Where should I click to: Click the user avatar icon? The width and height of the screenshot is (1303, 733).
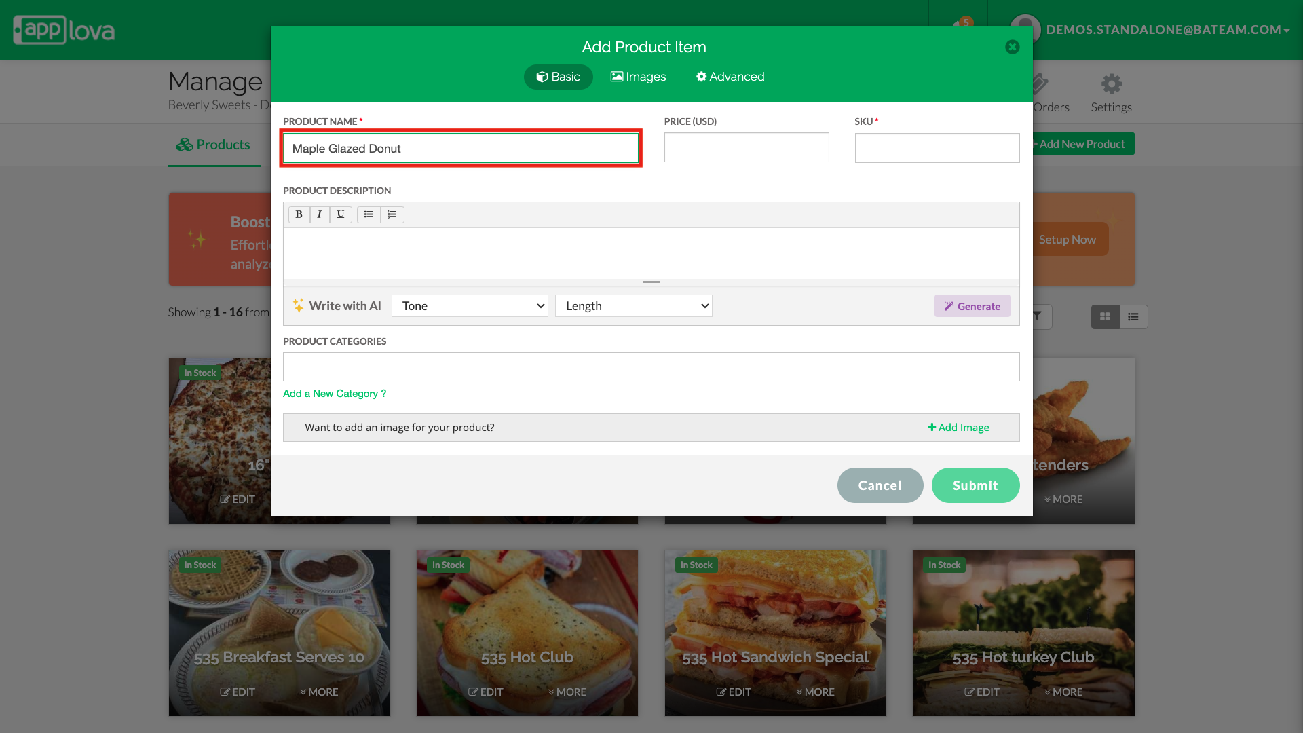[x=1025, y=30]
